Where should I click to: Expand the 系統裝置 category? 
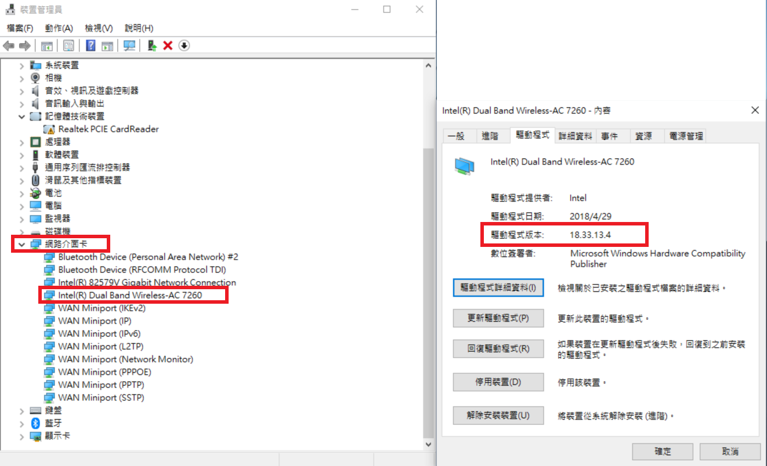click(22, 65)
